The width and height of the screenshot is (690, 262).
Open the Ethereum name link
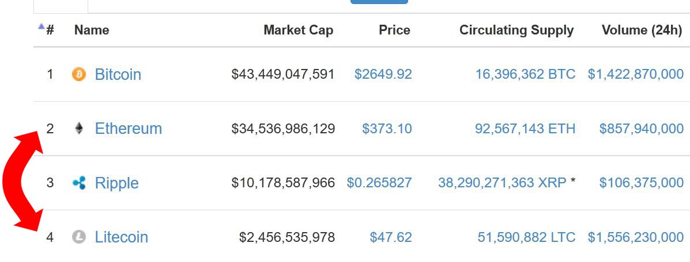click(129, 129)
